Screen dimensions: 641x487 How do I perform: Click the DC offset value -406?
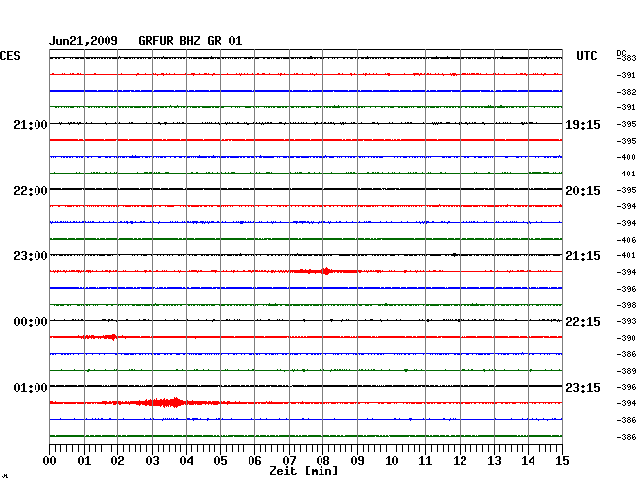[626, 240]
